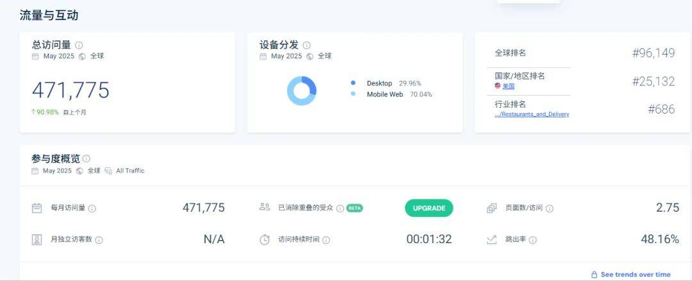Click the Desktop legend dot
Image resolution: width=692 pixels, height=281 pixels.
pos(353,83)
